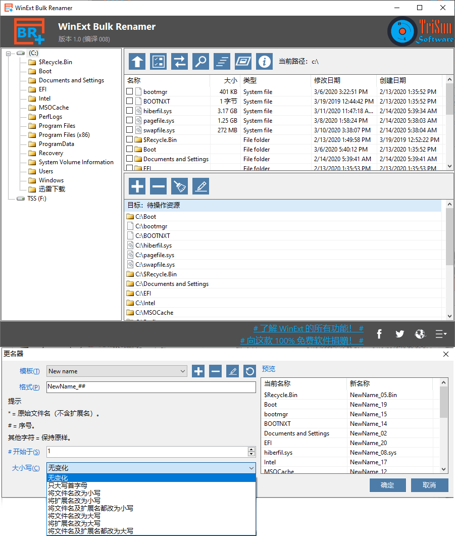Add a new template with plus icon
455x536 pixels.
pos(198,371)
